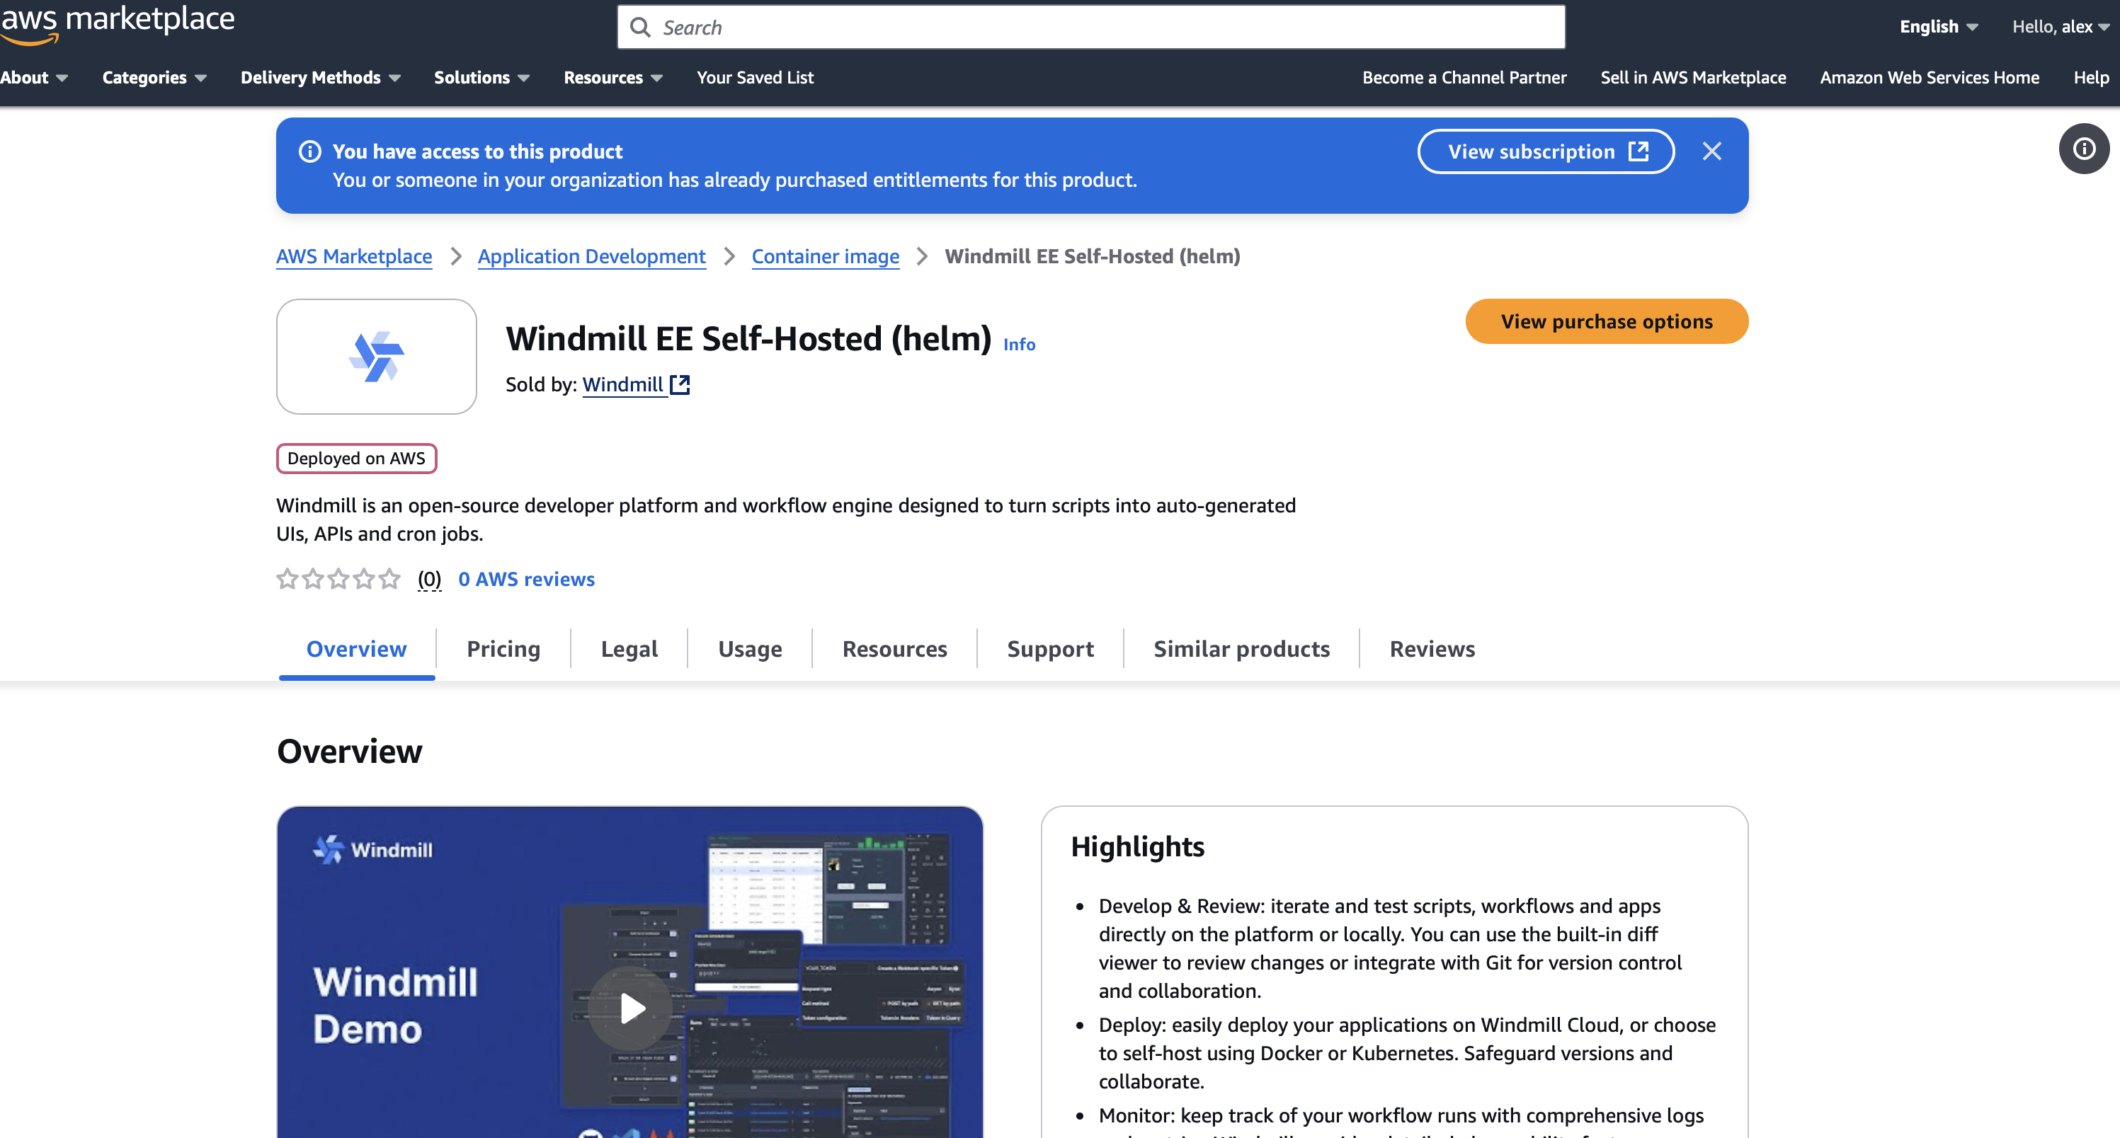The image size is (2120, 1138).
Task: Open the info panel icon at the right edge
Action: (x=2084, y=149)
